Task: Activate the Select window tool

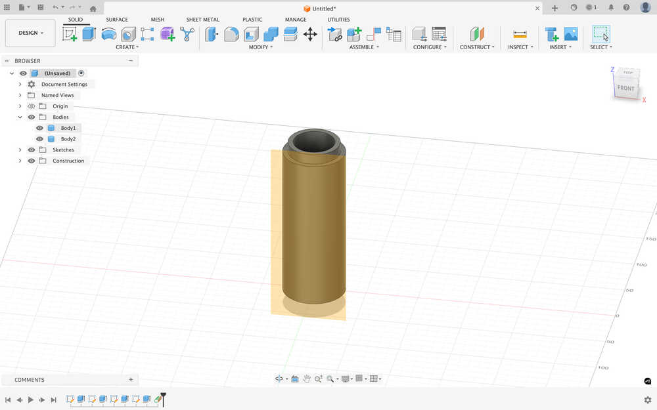Action: coord(601,34)
